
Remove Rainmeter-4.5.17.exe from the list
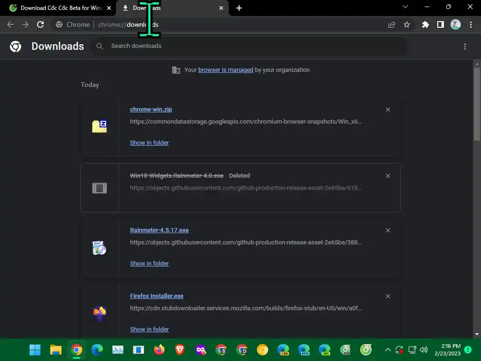pos(388,230)
